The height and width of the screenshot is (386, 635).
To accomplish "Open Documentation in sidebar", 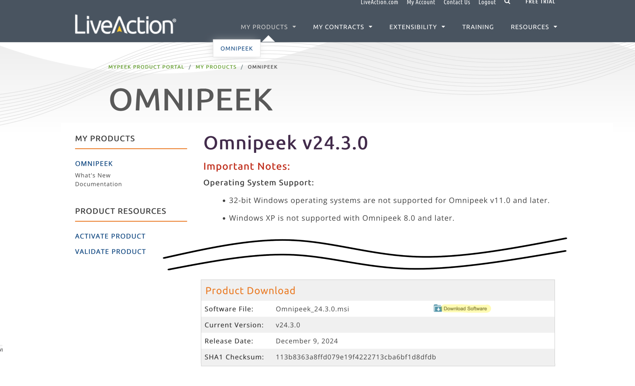I will click(98, 184).
